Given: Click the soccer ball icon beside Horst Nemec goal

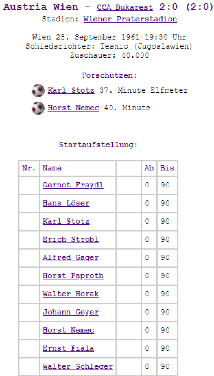Looking at the screenshot, I should tap(38, 108).
